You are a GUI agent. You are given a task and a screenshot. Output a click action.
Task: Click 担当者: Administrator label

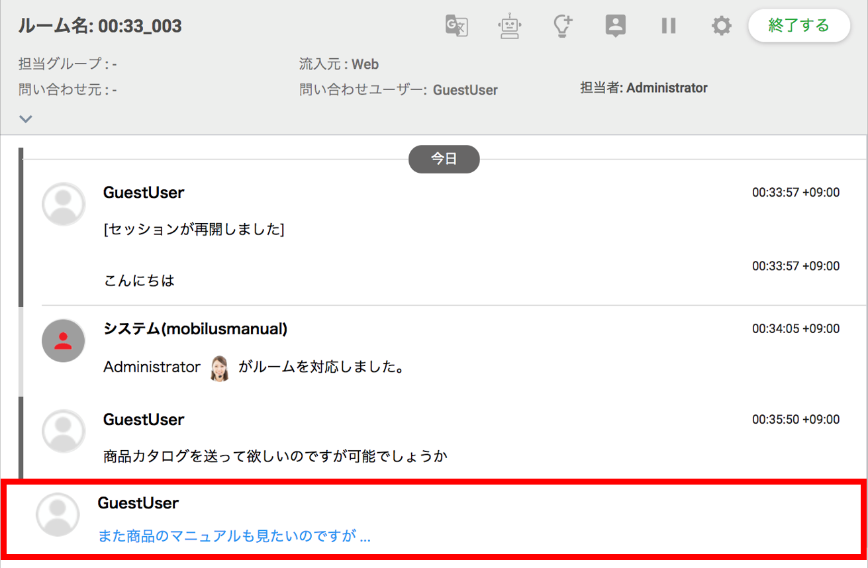click(x=644, y=88)
